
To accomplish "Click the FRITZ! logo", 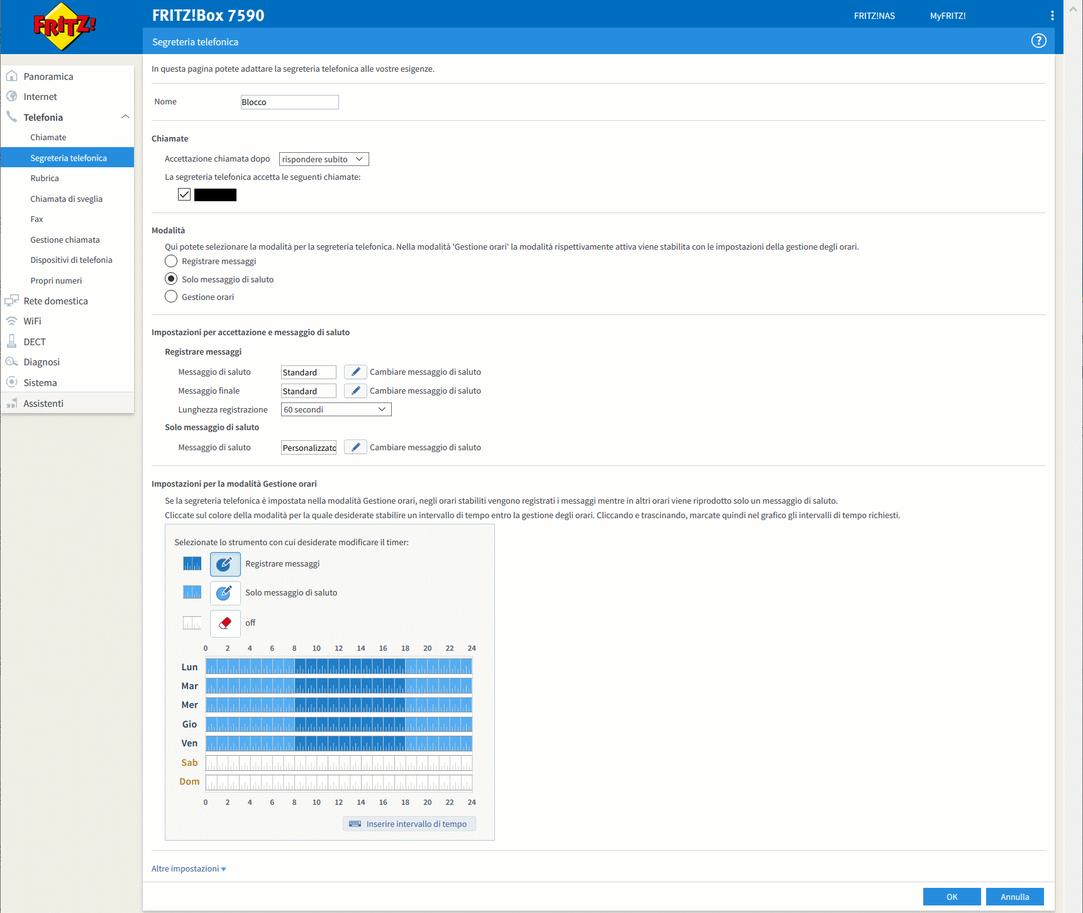I will click(x=64, y=26).
